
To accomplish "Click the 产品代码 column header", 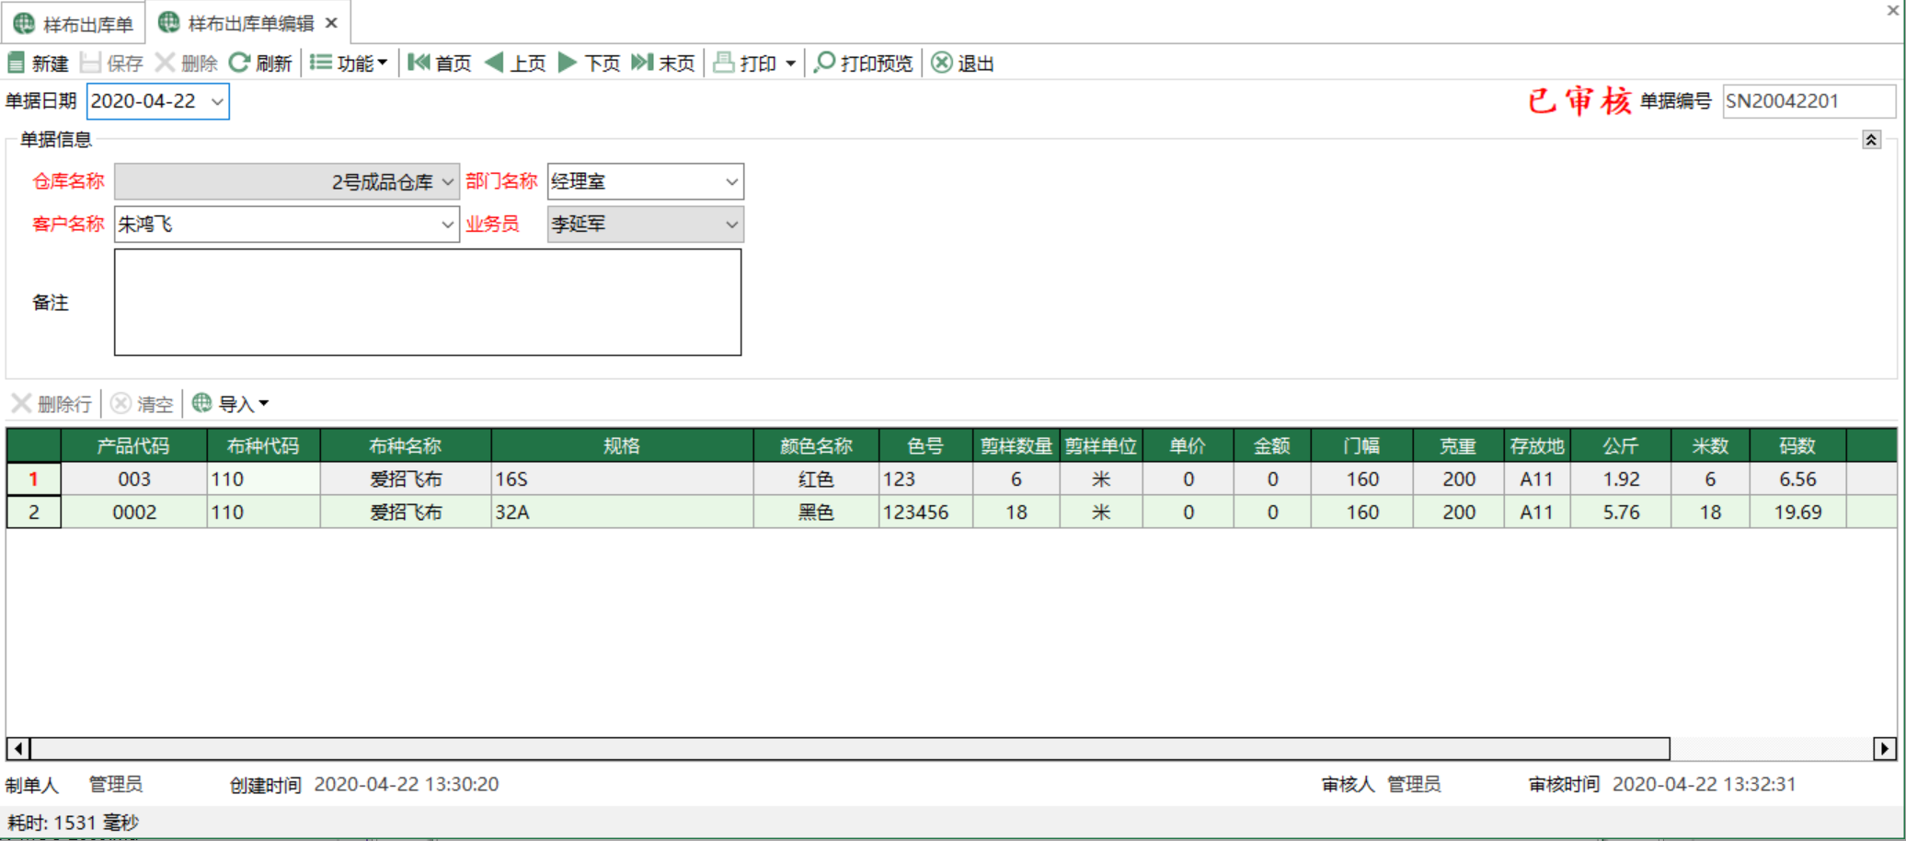I will pos(133,445).
